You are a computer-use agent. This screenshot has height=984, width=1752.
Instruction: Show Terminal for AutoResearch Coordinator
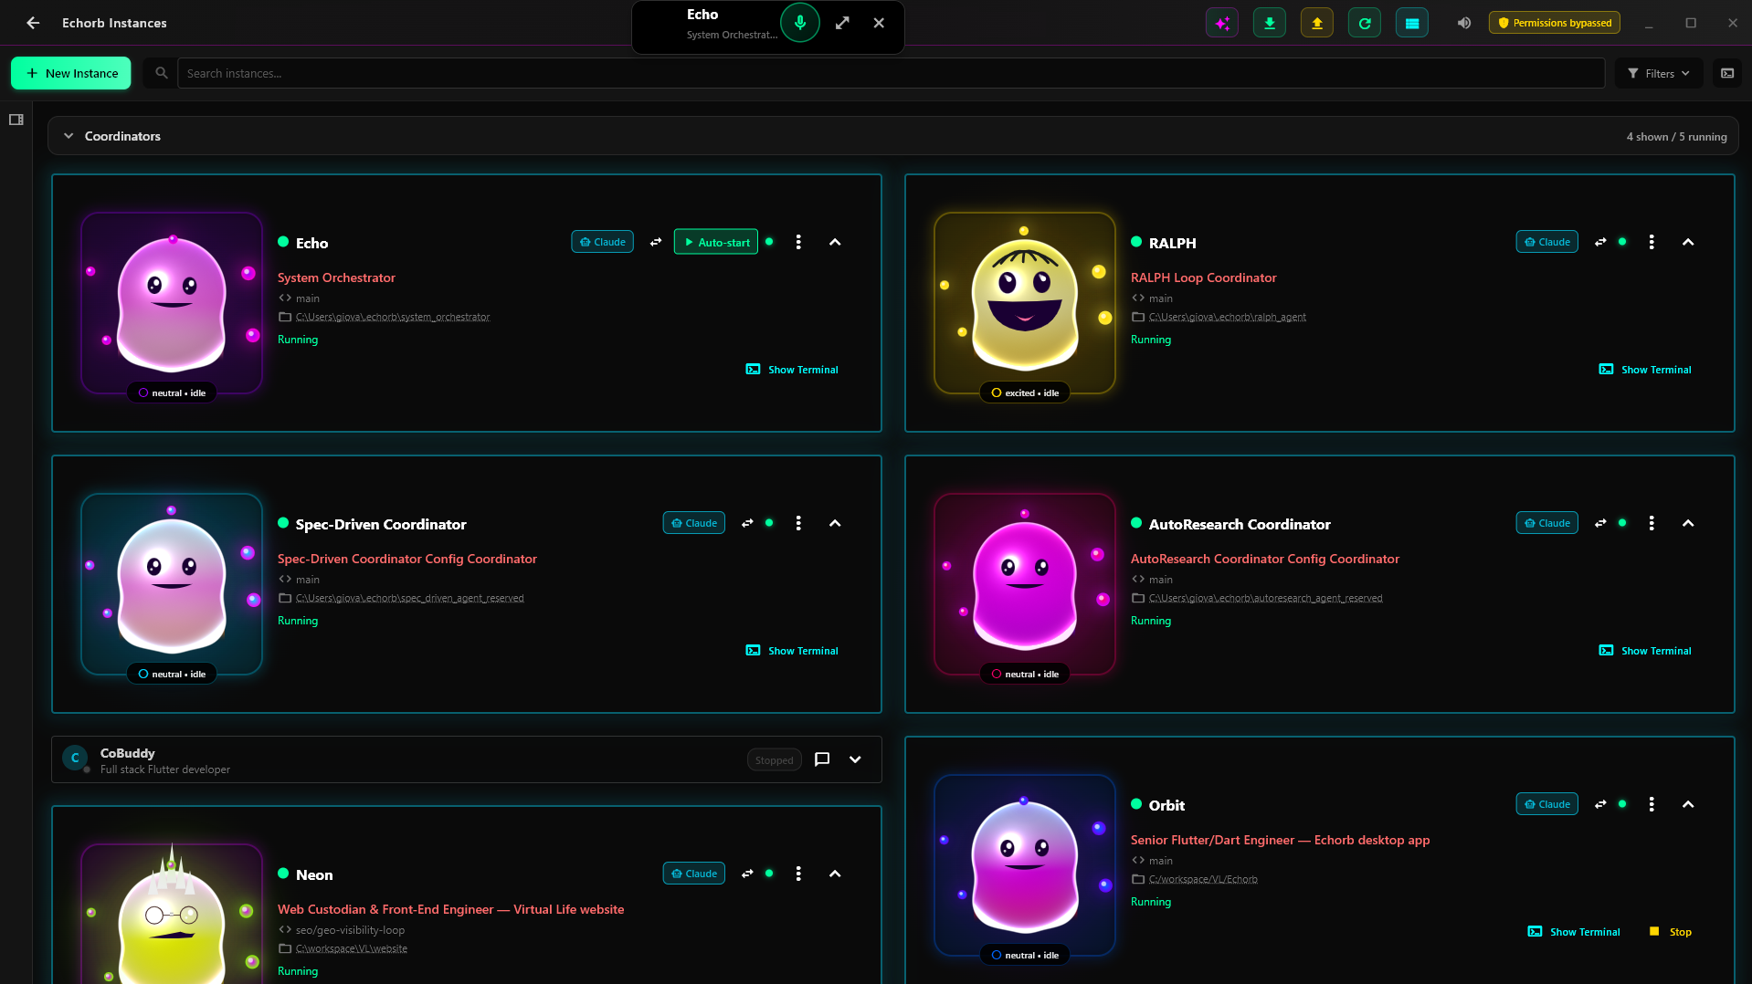(x=1645, y=651)
